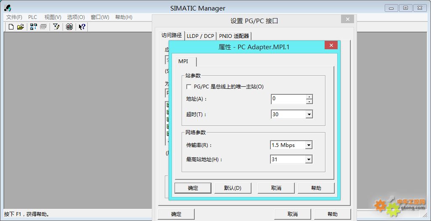Screen dimensions: 431x221
Task: Open the 帮助(H) menu
Action: (x=124, y=17)
